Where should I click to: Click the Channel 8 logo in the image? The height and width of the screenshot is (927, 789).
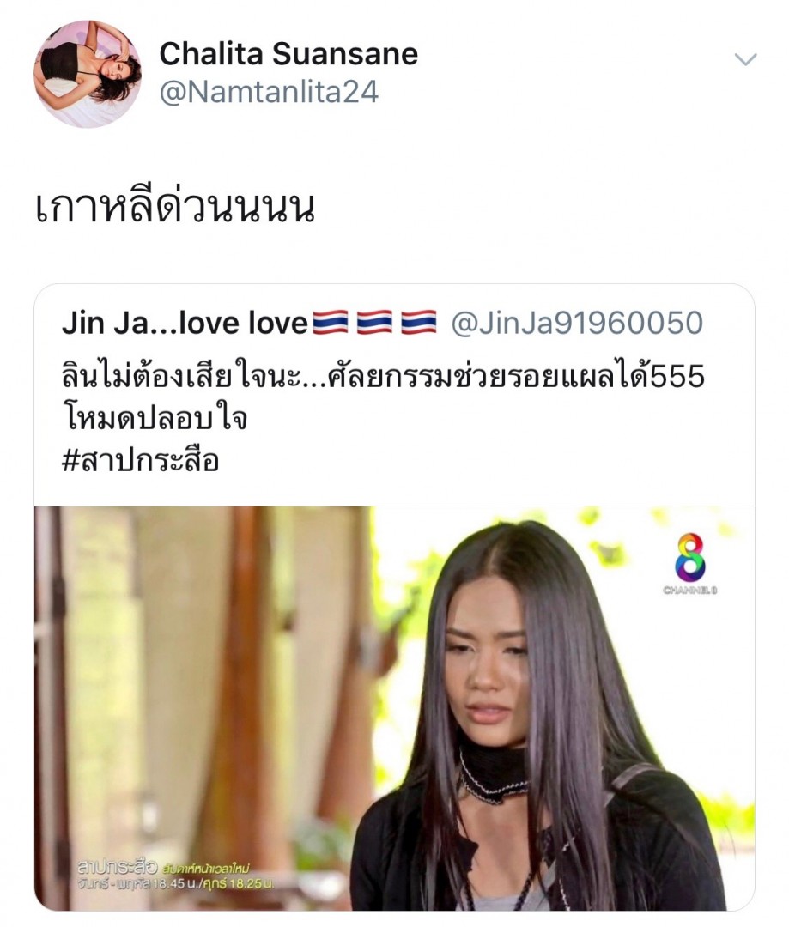689,557
